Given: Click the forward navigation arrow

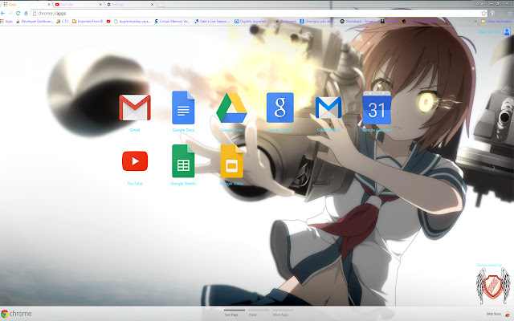Looking at the screenshot, I should [x=10, y=13].
